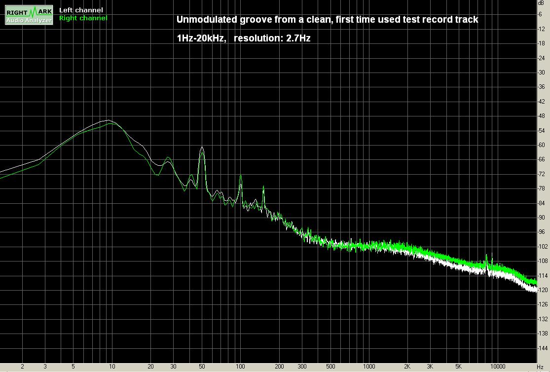550x372 pixels.
Task: Click the '500' Hz frequency axis label
Action: [x=331, y=367]
